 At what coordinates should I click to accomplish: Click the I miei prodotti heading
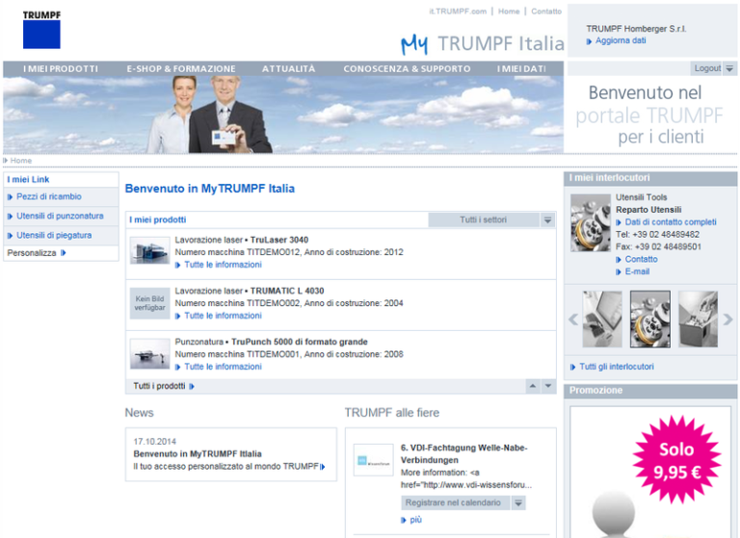click(158, 219)
